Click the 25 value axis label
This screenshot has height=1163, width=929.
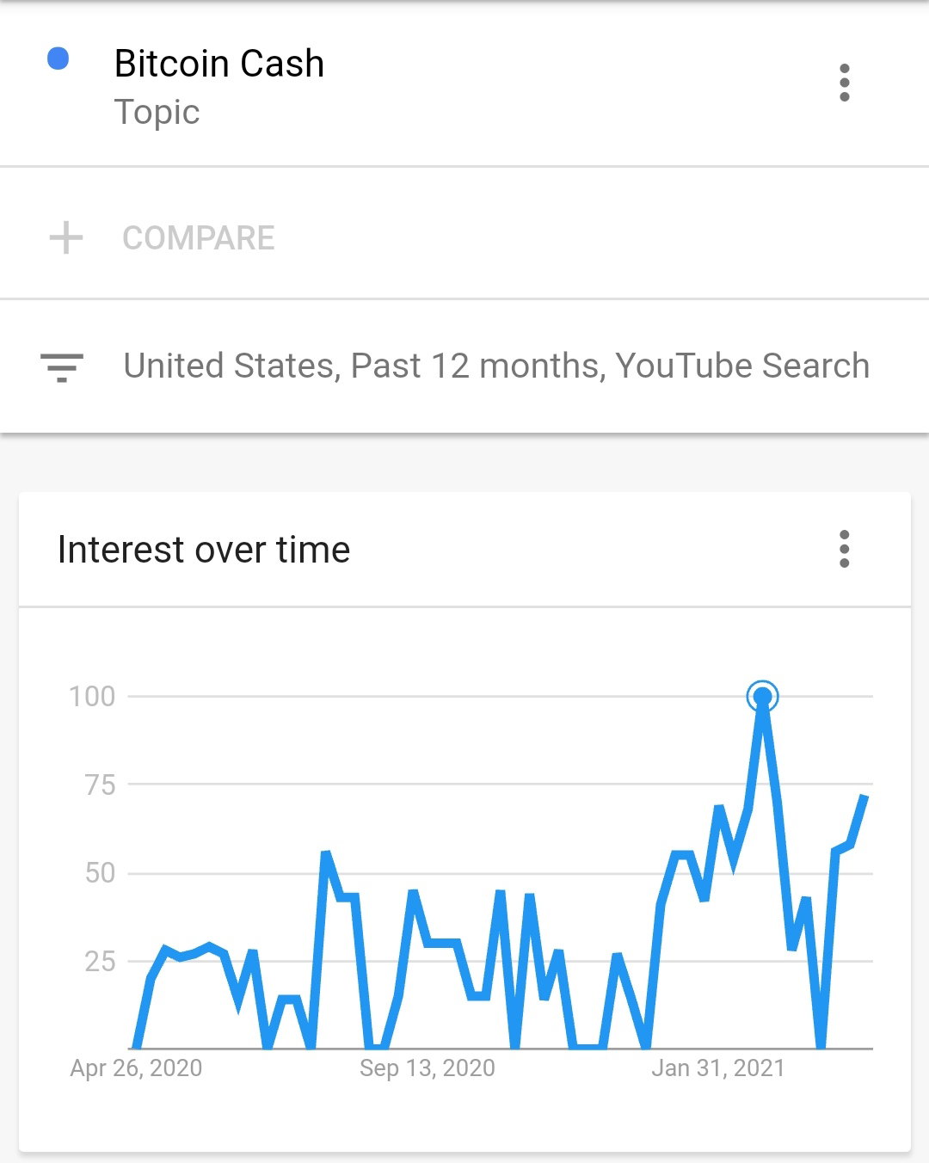(x=100, y=962)
